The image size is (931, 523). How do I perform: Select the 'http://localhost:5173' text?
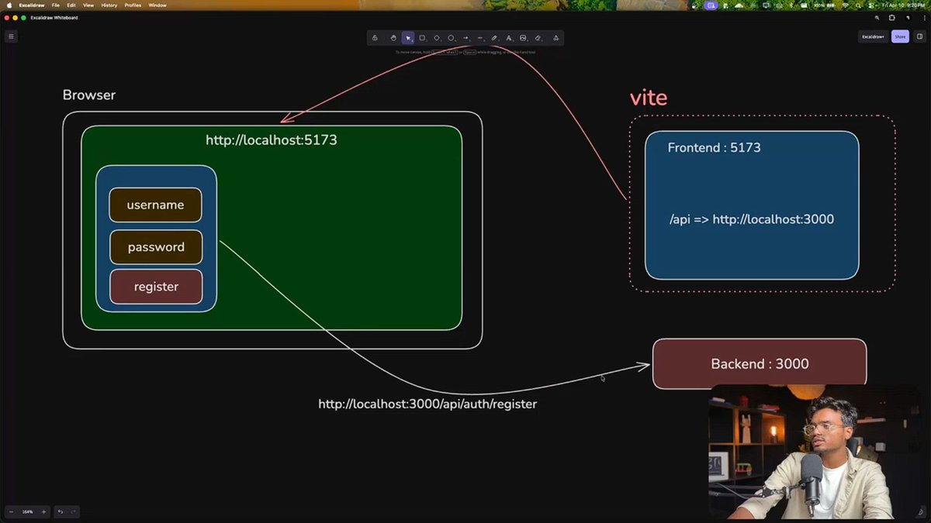(272, 140)
